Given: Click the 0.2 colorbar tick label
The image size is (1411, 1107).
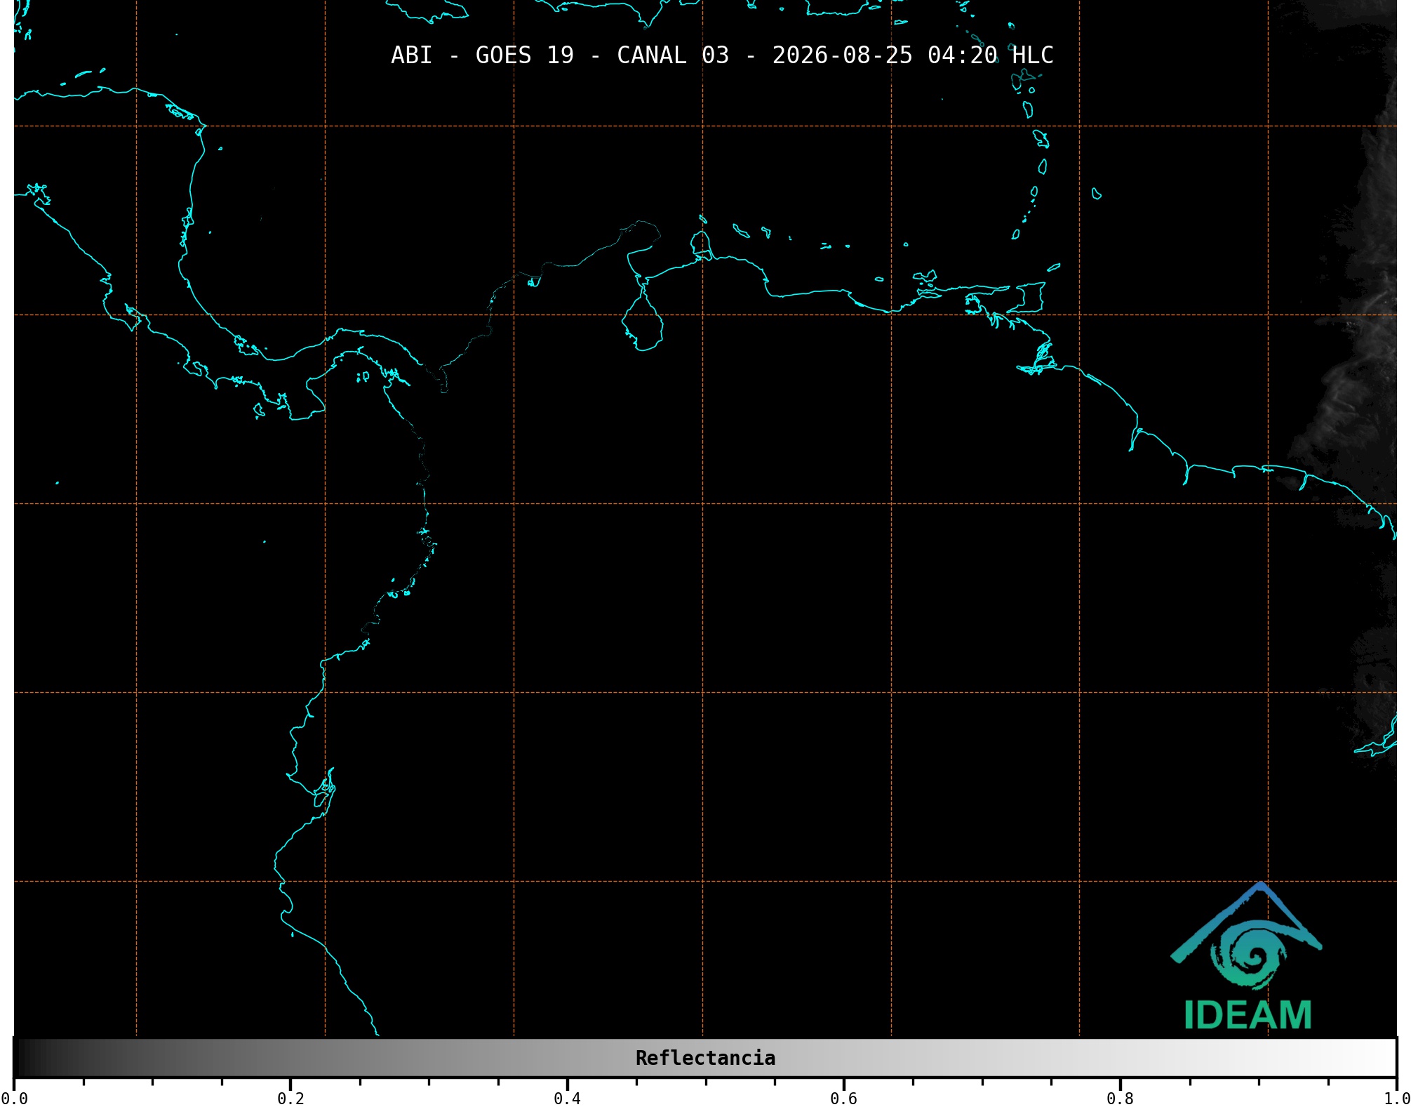Looking at the screenshot, I should [x=290, y=1099].
